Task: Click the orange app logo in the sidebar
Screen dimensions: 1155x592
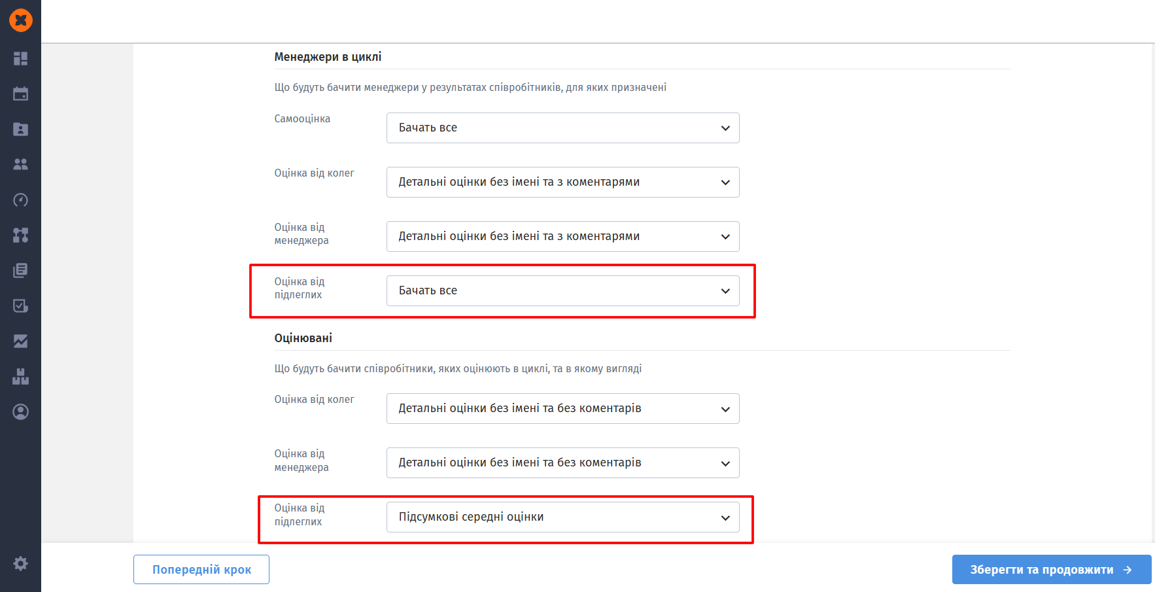Action: click(x=20, y=20)
